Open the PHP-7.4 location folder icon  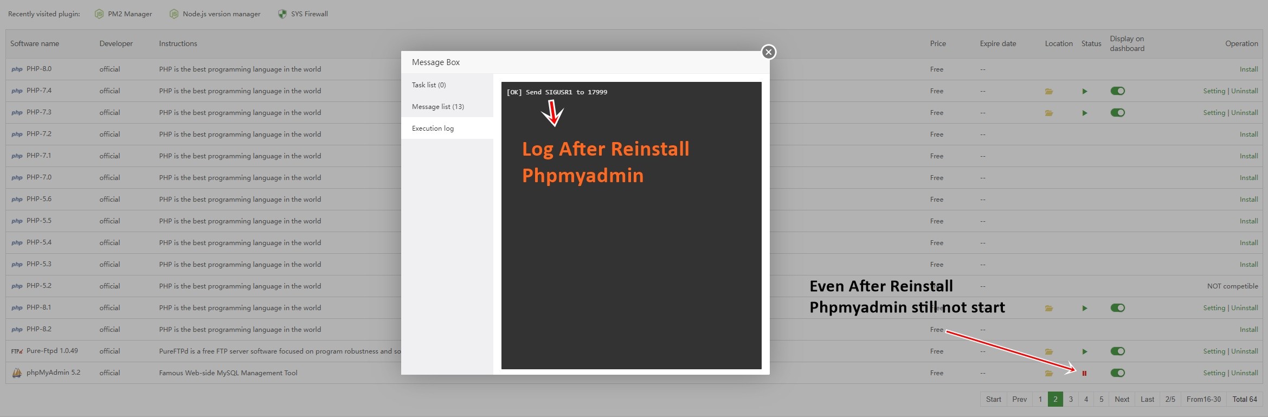tap(1049, 91)
